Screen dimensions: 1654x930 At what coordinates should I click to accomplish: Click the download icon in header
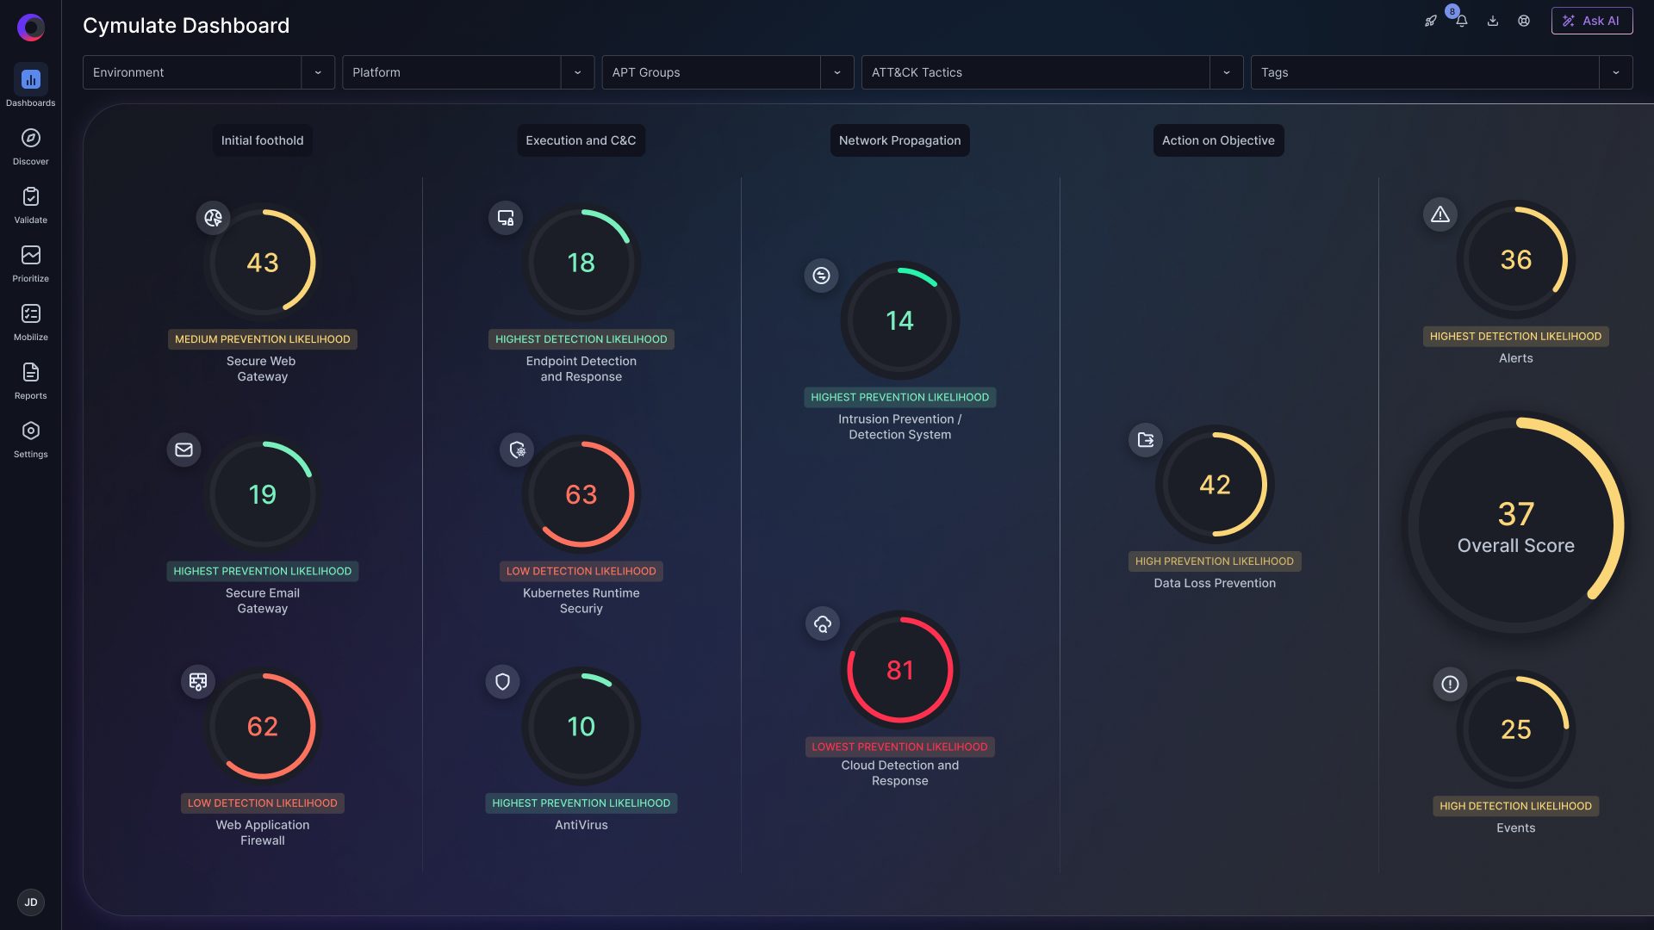pos(1493,22)
